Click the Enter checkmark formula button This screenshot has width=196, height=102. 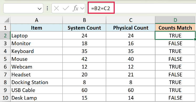66,8
